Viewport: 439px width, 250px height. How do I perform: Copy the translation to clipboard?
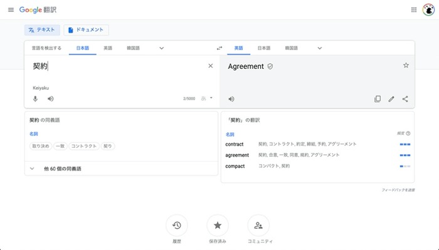coord(378,99)
